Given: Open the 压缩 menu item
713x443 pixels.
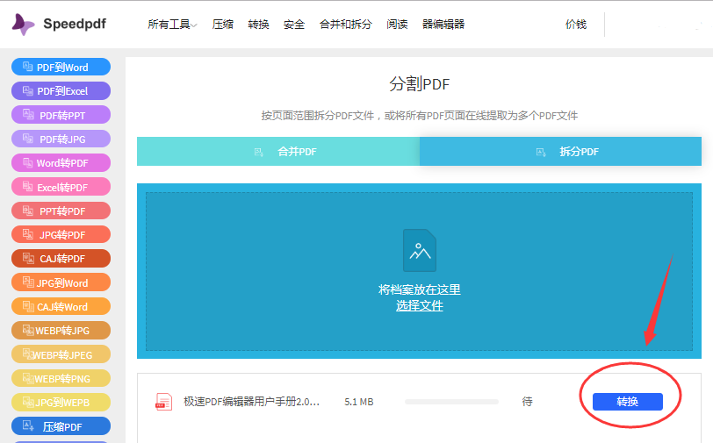Looking at the screenshot, I should coord(223,24).
